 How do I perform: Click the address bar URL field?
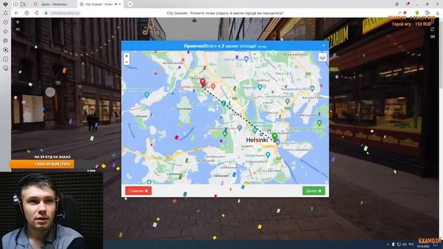point(66,13)
